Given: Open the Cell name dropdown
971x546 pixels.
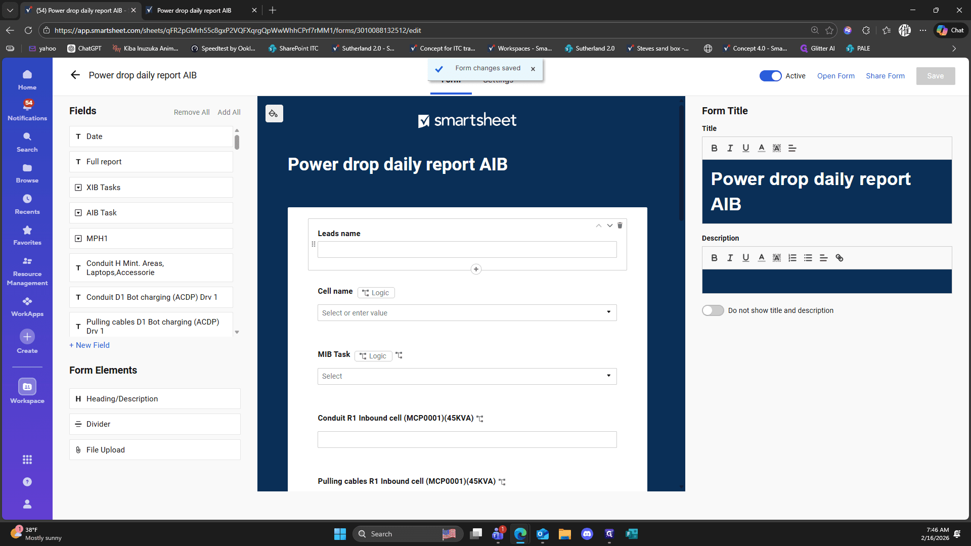Looking at the screenshot, I should click(467, 312).
